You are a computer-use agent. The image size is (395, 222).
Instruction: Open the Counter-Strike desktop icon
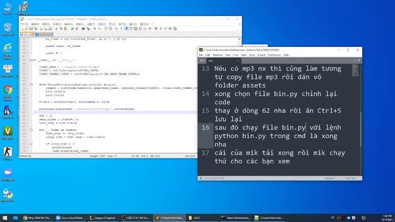(x=8, y=154)
